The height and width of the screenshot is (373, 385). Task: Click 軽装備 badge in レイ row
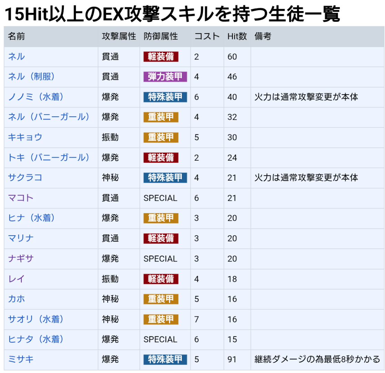[161, 279]
